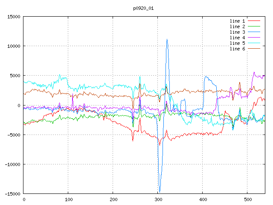Click the 500 x-axis tick label

[x=247, y=199]
